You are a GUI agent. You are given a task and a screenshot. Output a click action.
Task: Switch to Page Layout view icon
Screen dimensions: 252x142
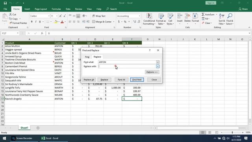(210, 133)
